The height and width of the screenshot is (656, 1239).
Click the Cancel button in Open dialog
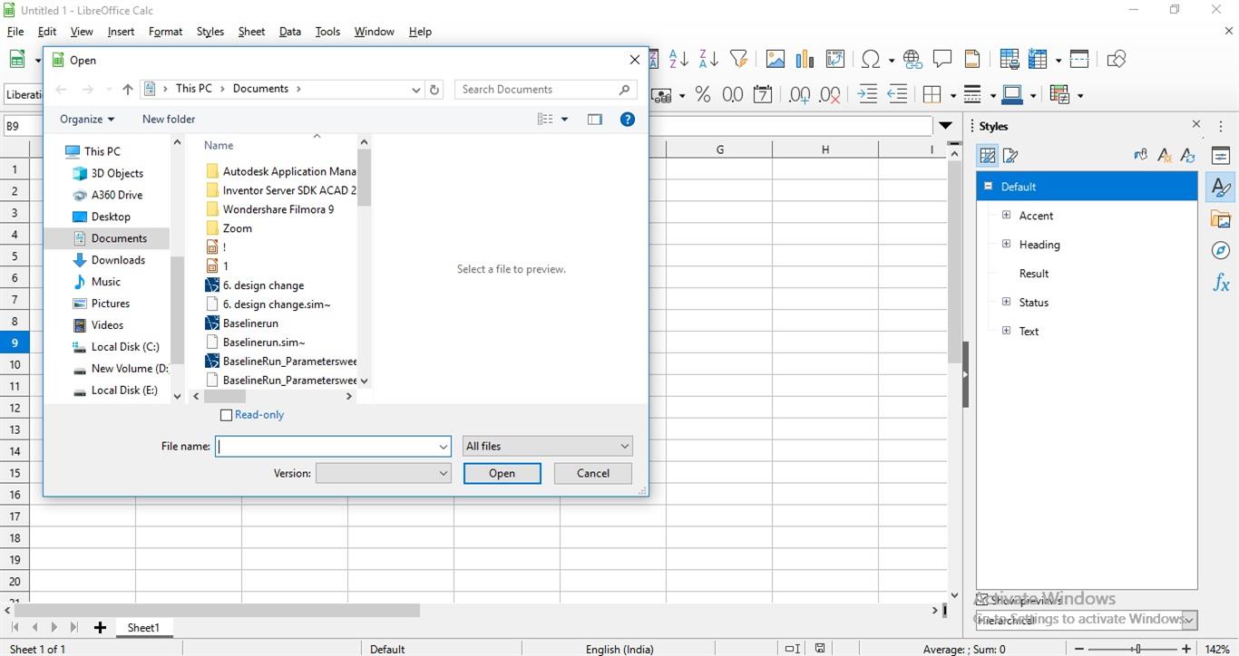(593, 473)
